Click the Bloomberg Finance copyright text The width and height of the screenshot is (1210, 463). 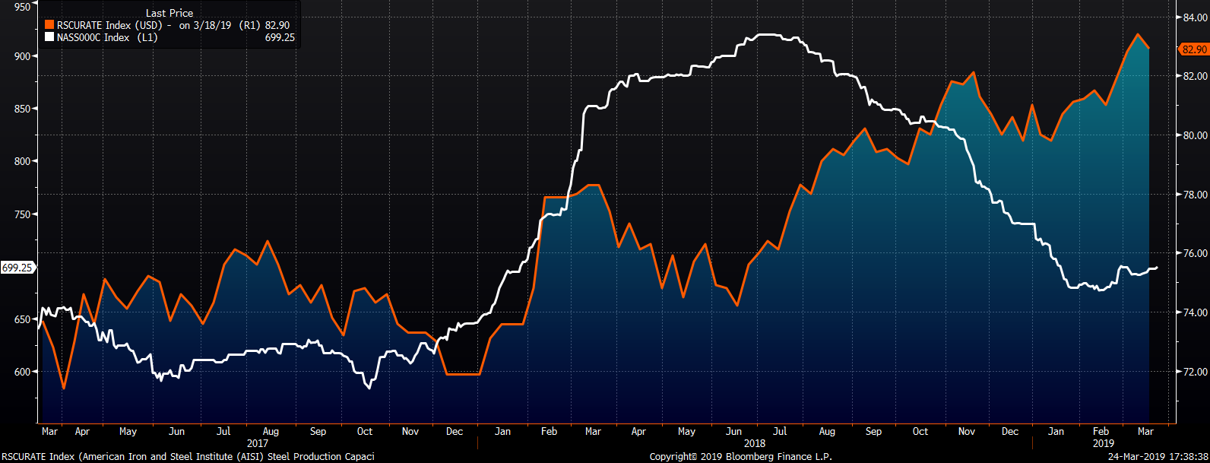pos(740,457)
